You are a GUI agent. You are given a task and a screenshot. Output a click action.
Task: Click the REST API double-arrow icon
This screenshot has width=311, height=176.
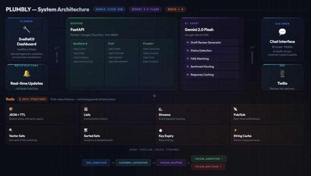coord(57,48)
